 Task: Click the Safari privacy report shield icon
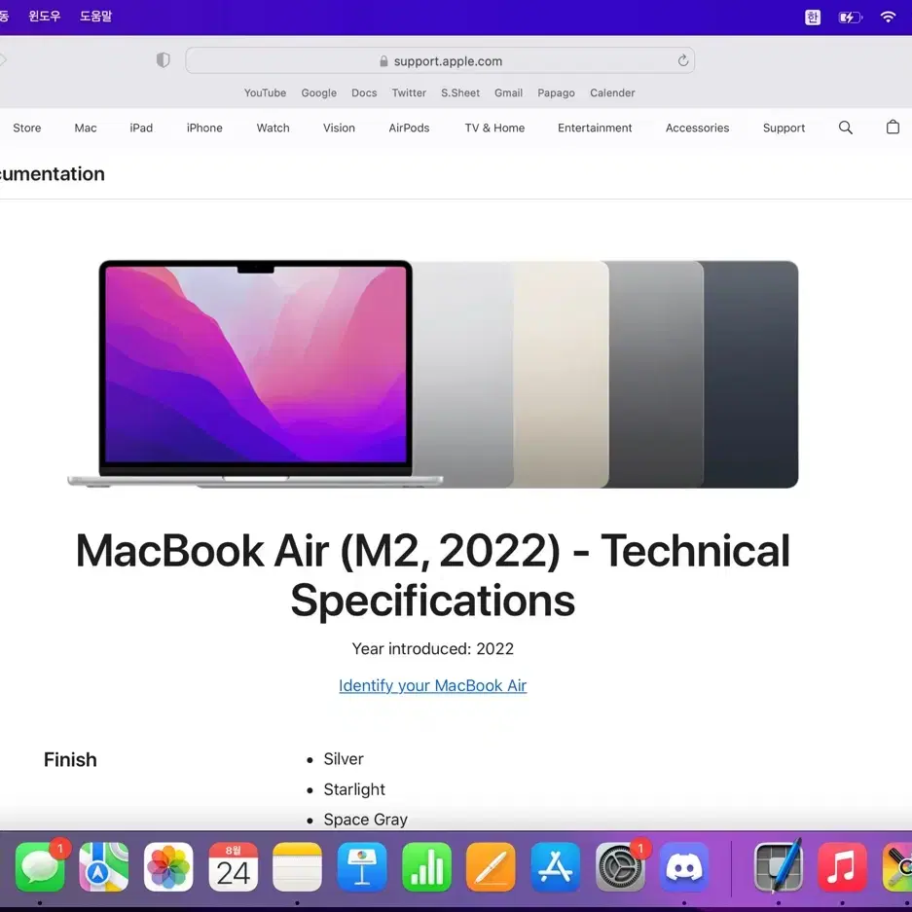coord(163,60)
